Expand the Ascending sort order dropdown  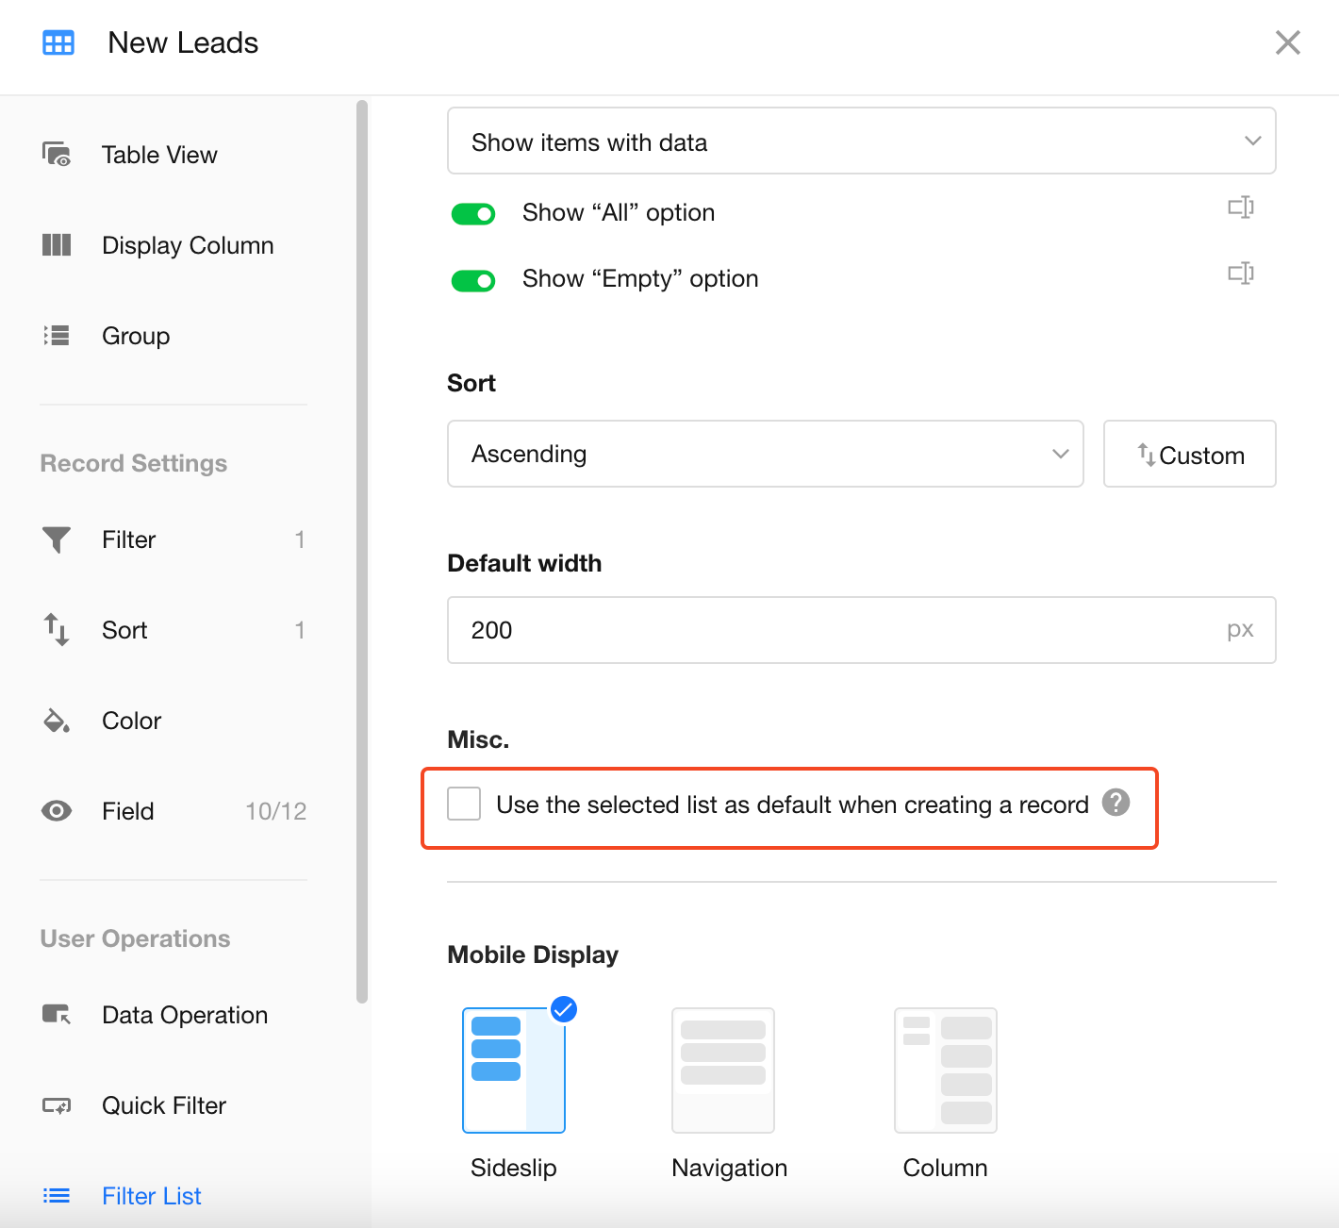tap(765, 454)
